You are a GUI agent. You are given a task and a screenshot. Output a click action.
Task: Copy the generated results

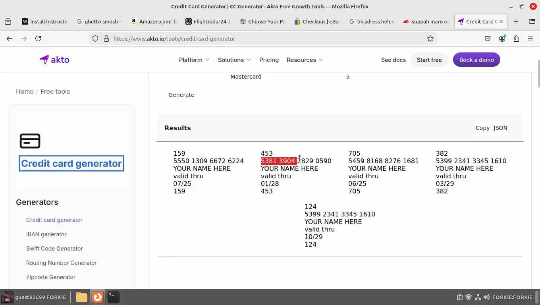click(x=482, y=128)
